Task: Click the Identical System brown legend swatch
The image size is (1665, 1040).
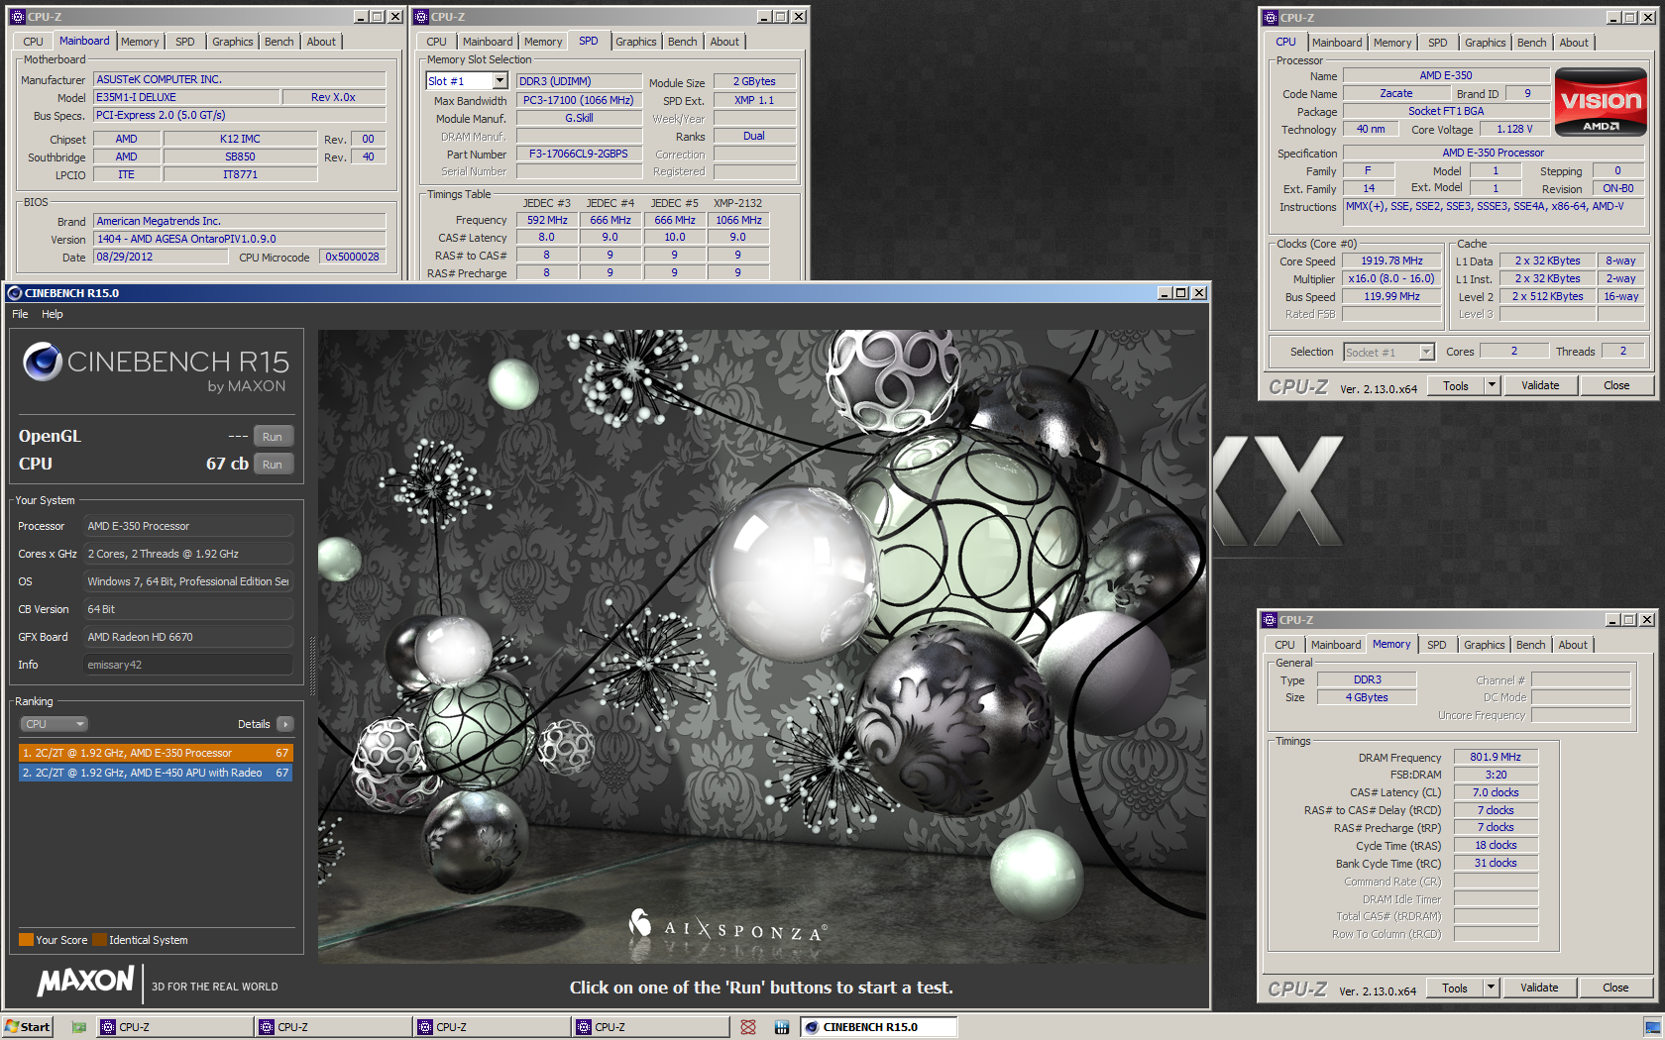Action: click(x=99, y=940)
